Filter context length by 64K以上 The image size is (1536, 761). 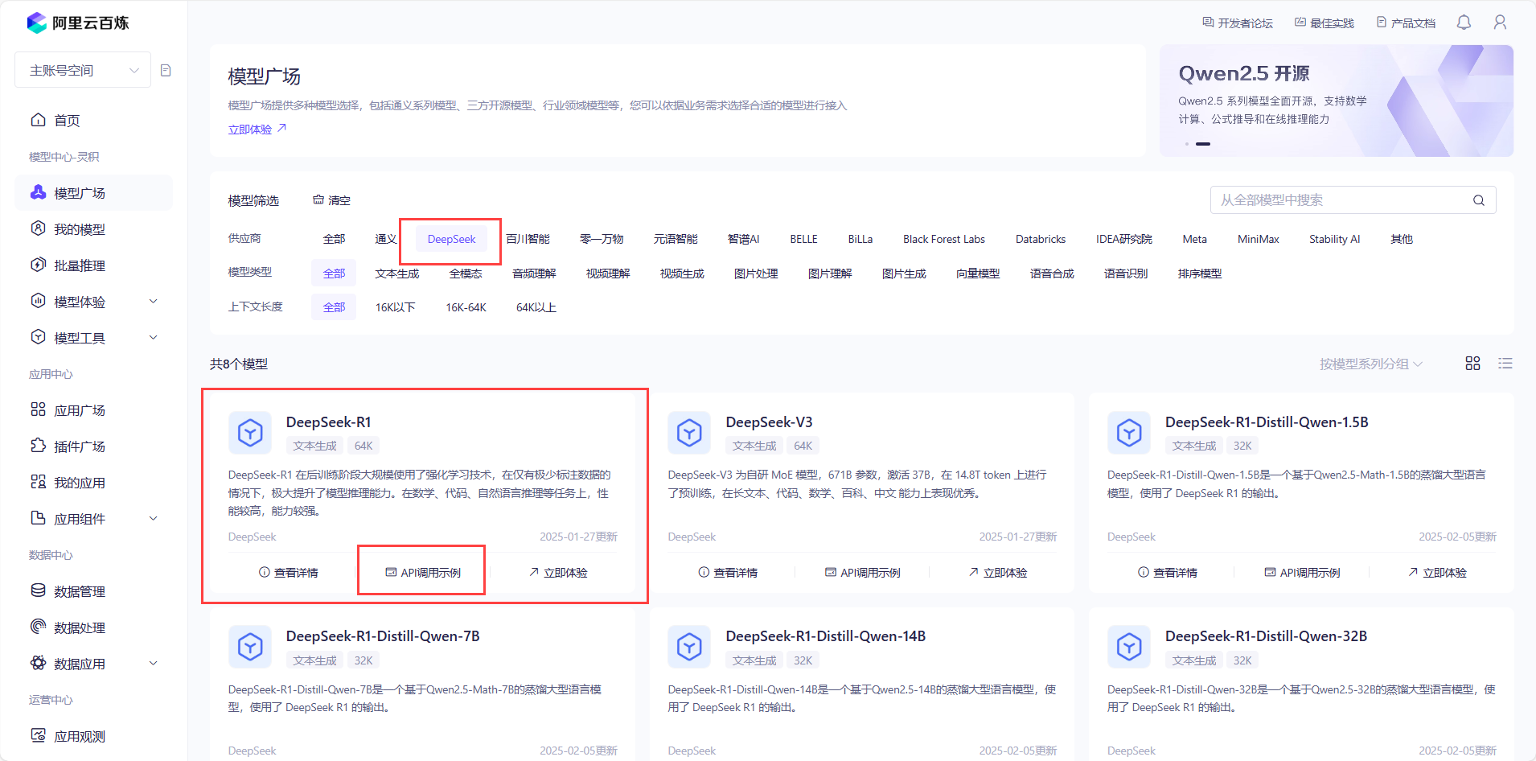[x=536, y=307]
